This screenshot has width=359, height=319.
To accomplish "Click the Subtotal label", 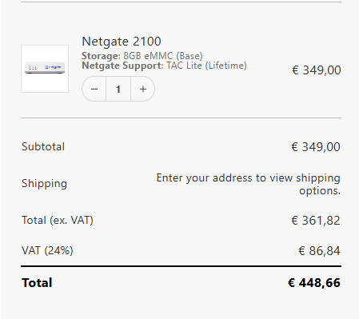I will [x=43, y=146].
